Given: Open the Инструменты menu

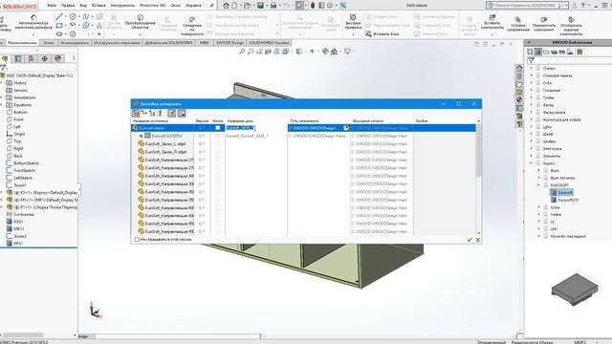Looking at the screenshot, I should pos(122,6).
